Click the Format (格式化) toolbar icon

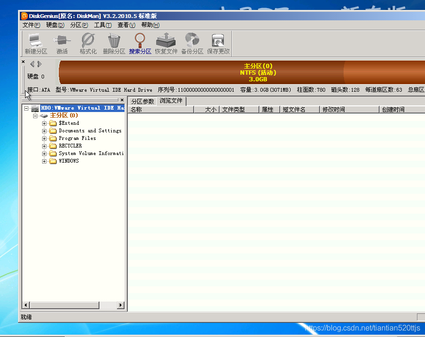pyautogui.click(x=88, y=44)
